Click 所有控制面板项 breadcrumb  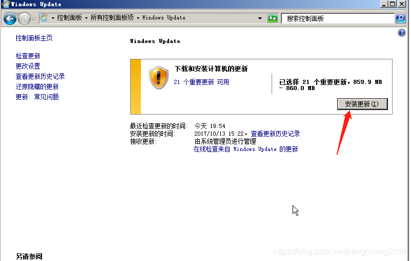pos(112,17)
